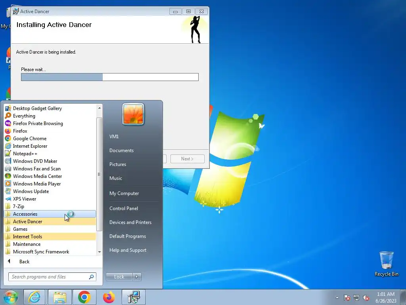The width and height of the screenshot is (406, 305).
Task: Launch Firefox from Start menu list
Action: [x=50, y=131]
